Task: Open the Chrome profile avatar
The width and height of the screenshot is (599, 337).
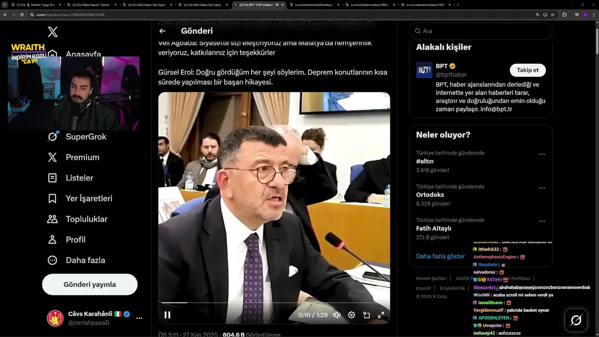Action: click(x=585, y=15)
